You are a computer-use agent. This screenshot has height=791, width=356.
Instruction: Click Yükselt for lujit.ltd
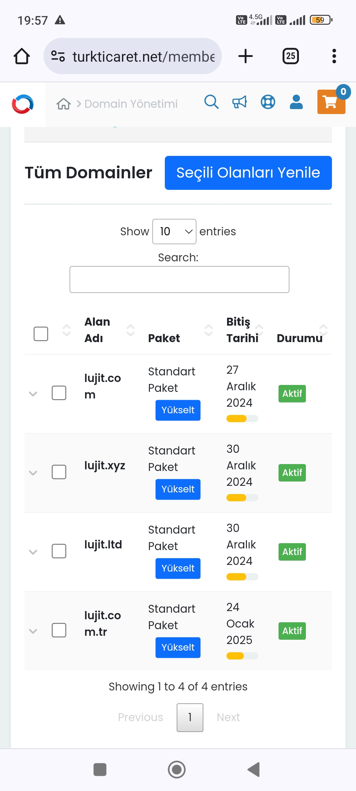[178, 568]
